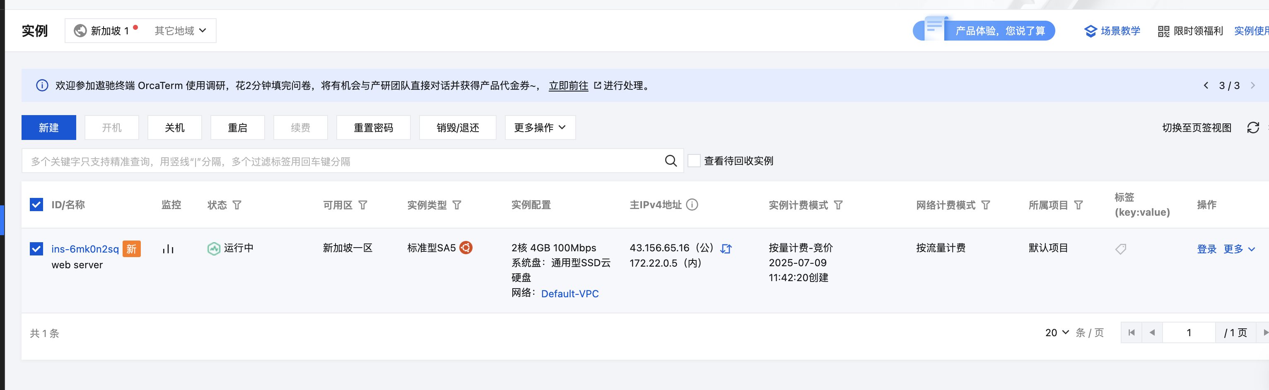Click the 按量计费-竞价 billing mode text
The width and height of the screenshot is (1269, 390).
(x=801, y=248)
